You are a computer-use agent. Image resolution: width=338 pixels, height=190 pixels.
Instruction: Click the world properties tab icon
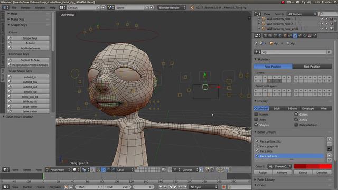(280, 36)
